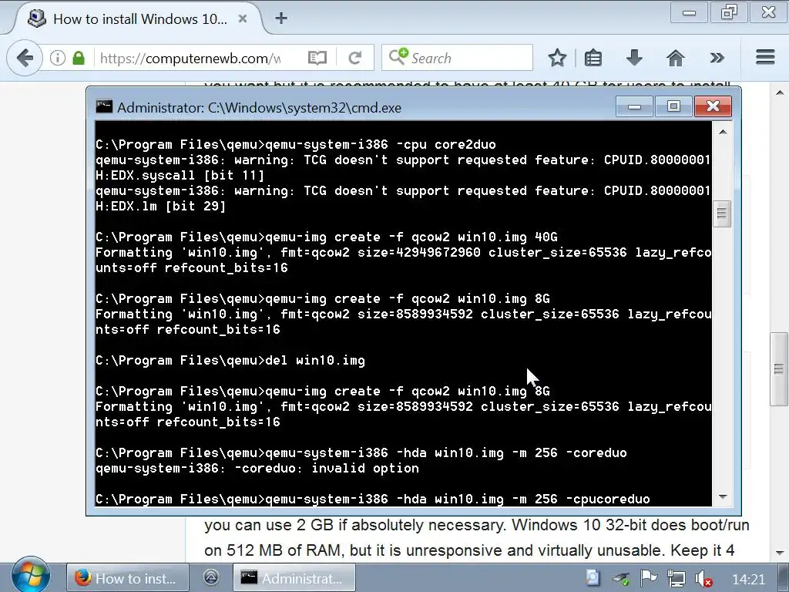The width and height of the screenshot is (789, 592).
Task: Click the 'del win10.img' command line
Action: 230,361
